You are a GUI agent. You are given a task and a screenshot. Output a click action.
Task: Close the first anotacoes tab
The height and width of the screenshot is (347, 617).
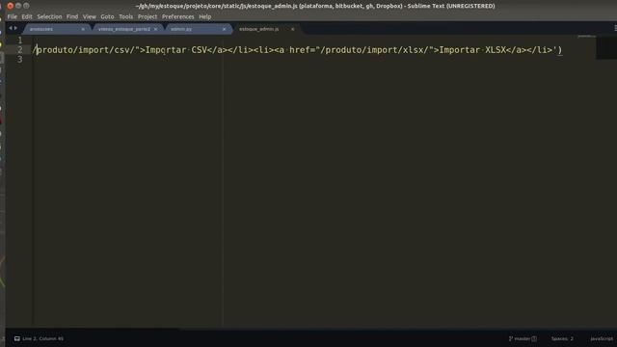click(83, 29)
